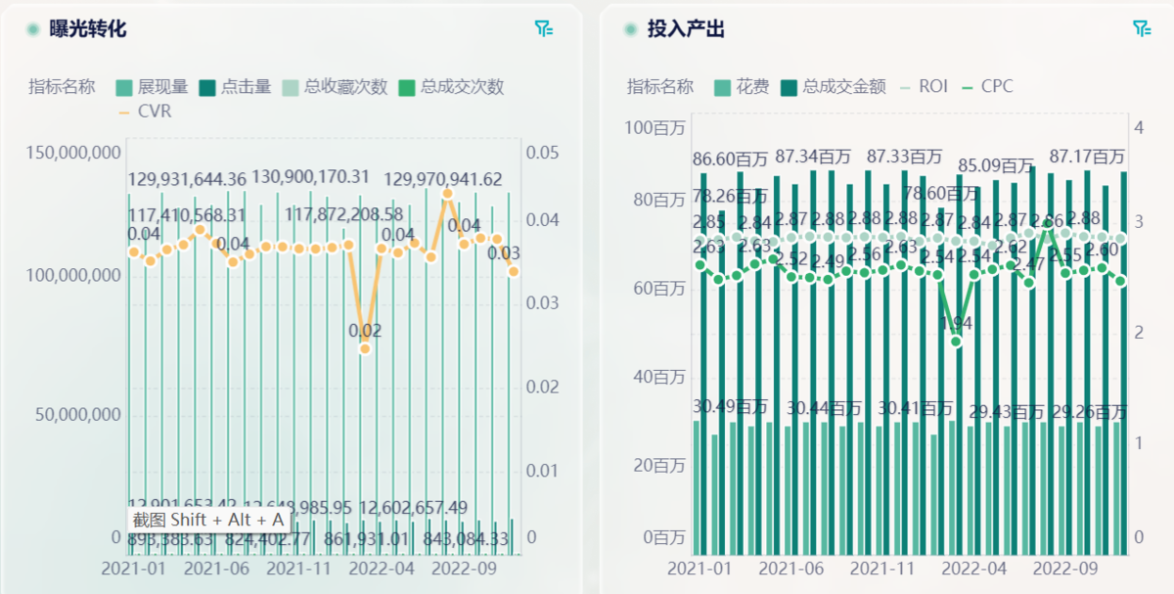Open the filter icon in 投入产出 panel

[1141, 28]
